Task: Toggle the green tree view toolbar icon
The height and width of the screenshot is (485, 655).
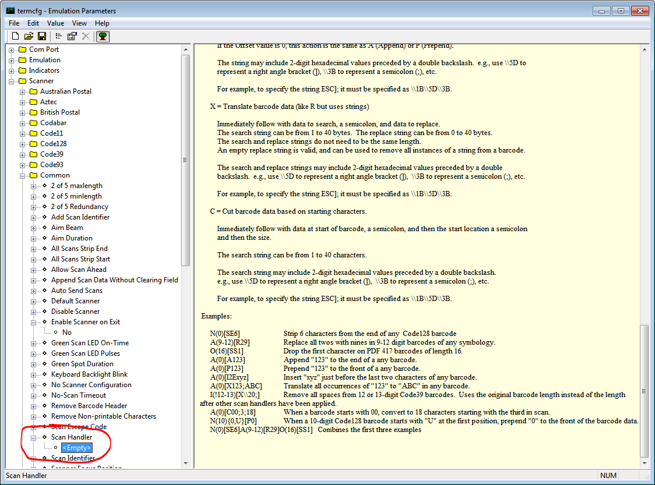Action: (102, 36)
